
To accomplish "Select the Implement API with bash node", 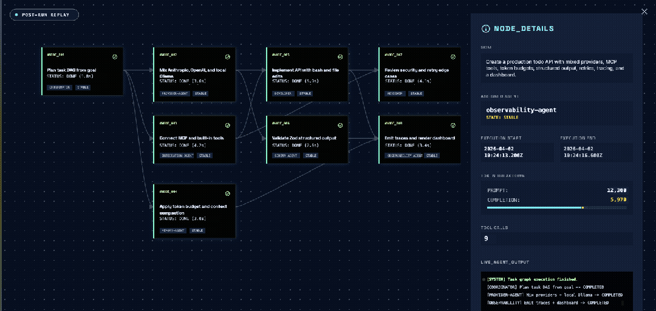I will click(307, 75).
